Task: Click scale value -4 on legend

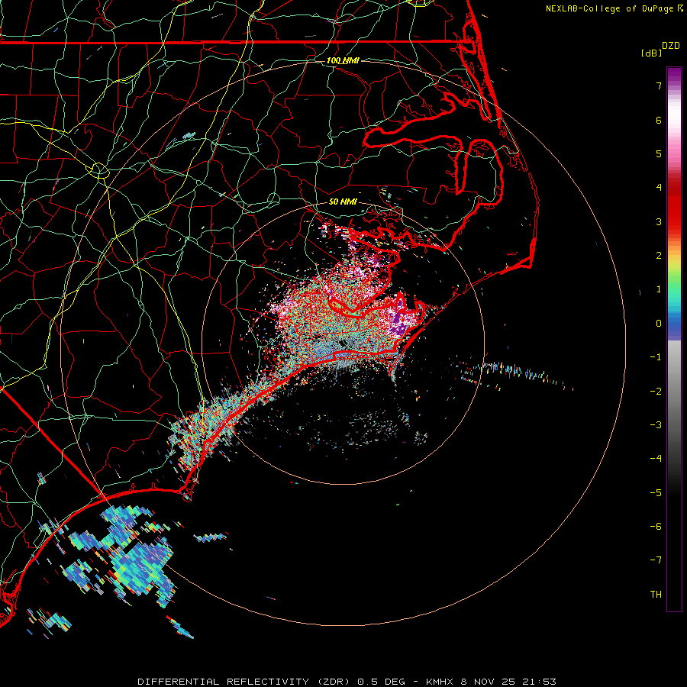Action: coord(656,459)
